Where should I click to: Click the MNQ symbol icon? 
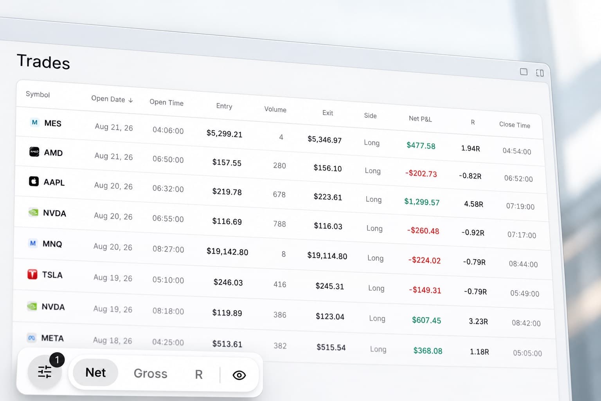coord(33,243)
